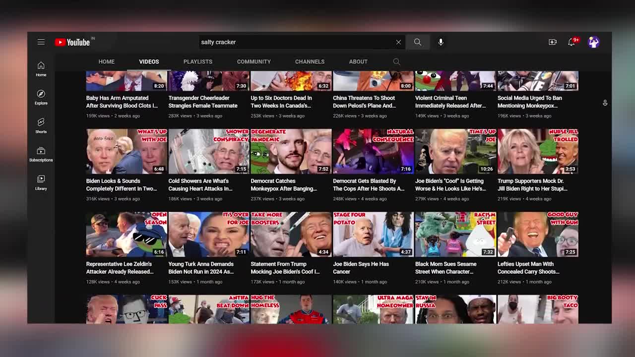635x357 pixels.
Task: Open the YouTube hamburger guide menu
Action: coord(41,42)
